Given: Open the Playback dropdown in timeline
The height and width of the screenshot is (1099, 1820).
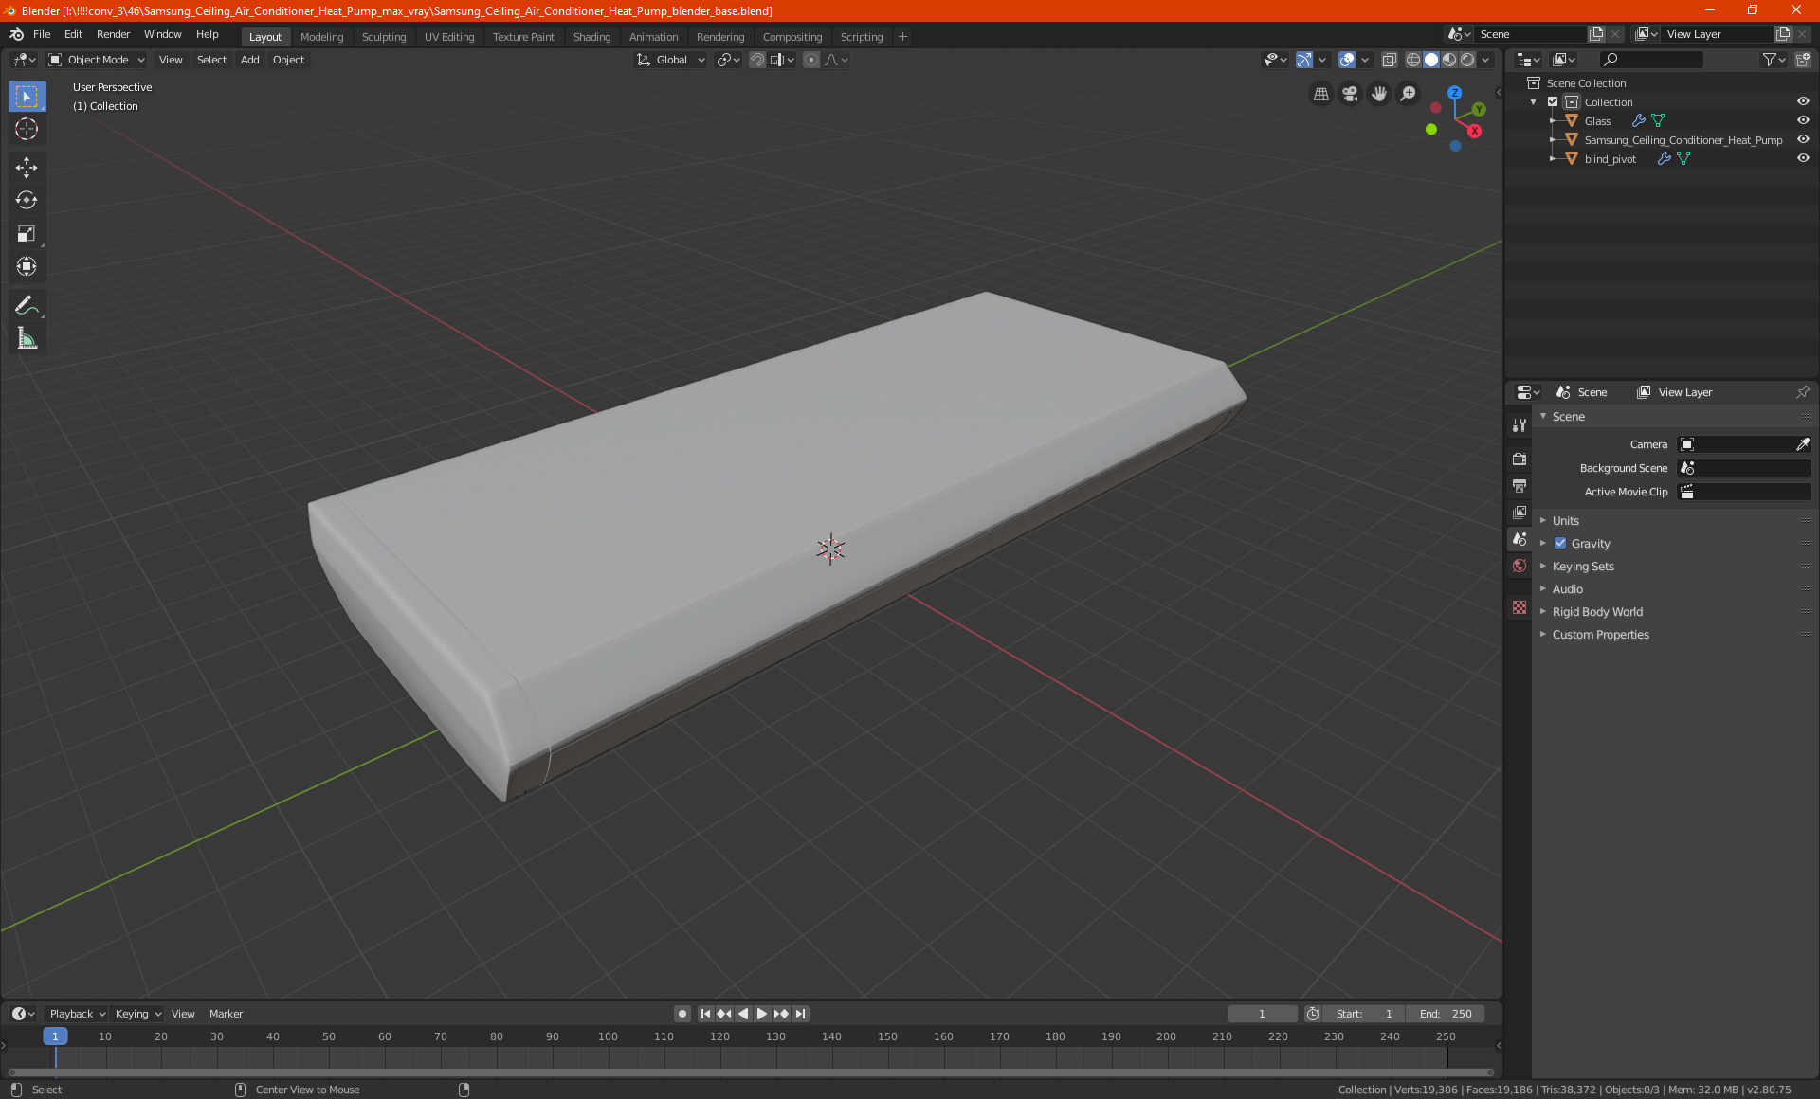Looking at the screenshot, I should (77, 1014).
